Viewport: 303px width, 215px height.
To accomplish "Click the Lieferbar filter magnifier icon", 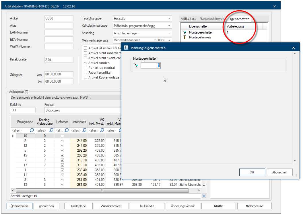I will (67, 130).
